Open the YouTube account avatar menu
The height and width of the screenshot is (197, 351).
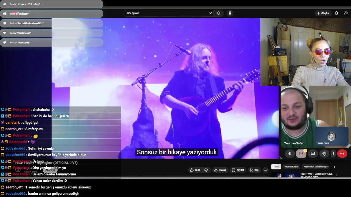pyautogui.click(x=346, y=13)
